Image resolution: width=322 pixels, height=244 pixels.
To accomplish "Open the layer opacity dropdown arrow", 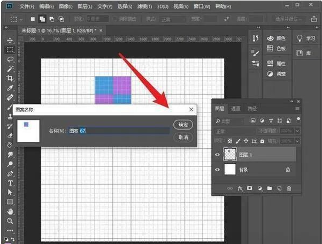I will click(x=297, y=131).
